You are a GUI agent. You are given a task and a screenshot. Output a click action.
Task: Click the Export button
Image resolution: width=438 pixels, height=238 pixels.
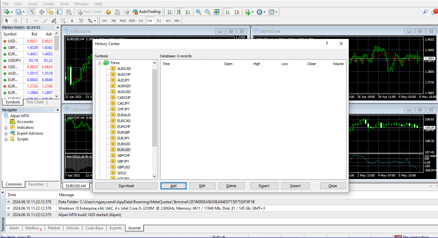[264, 186]
